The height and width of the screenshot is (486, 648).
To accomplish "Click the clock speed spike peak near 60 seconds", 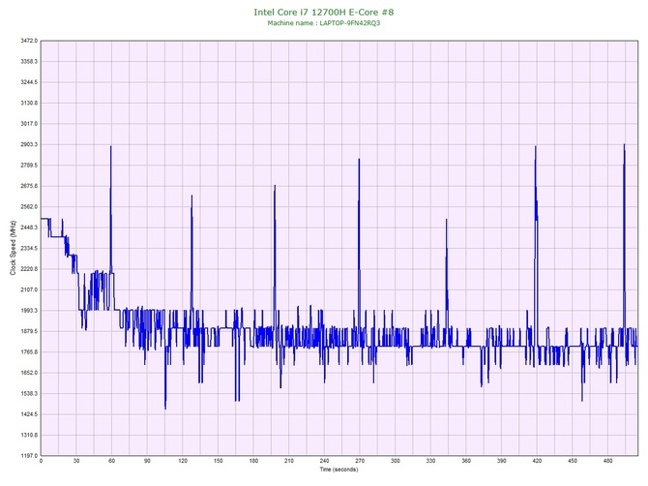I will point(111,147).
